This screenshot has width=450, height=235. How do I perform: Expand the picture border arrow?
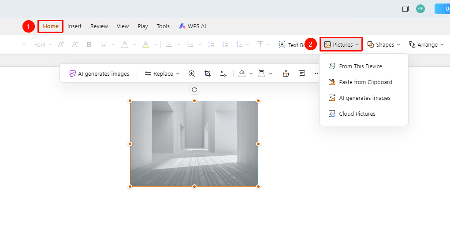[270, 73]
